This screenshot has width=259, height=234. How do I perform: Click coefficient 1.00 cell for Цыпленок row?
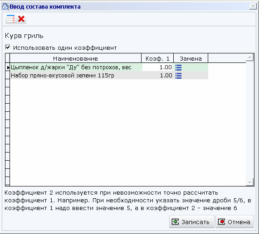(158, 67)
